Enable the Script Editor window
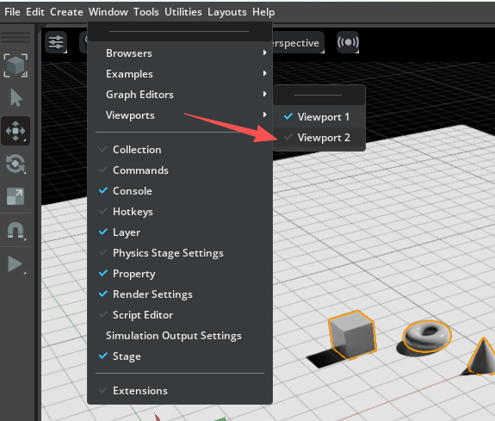Screen dimensions: 495x421 click(180, 315)
